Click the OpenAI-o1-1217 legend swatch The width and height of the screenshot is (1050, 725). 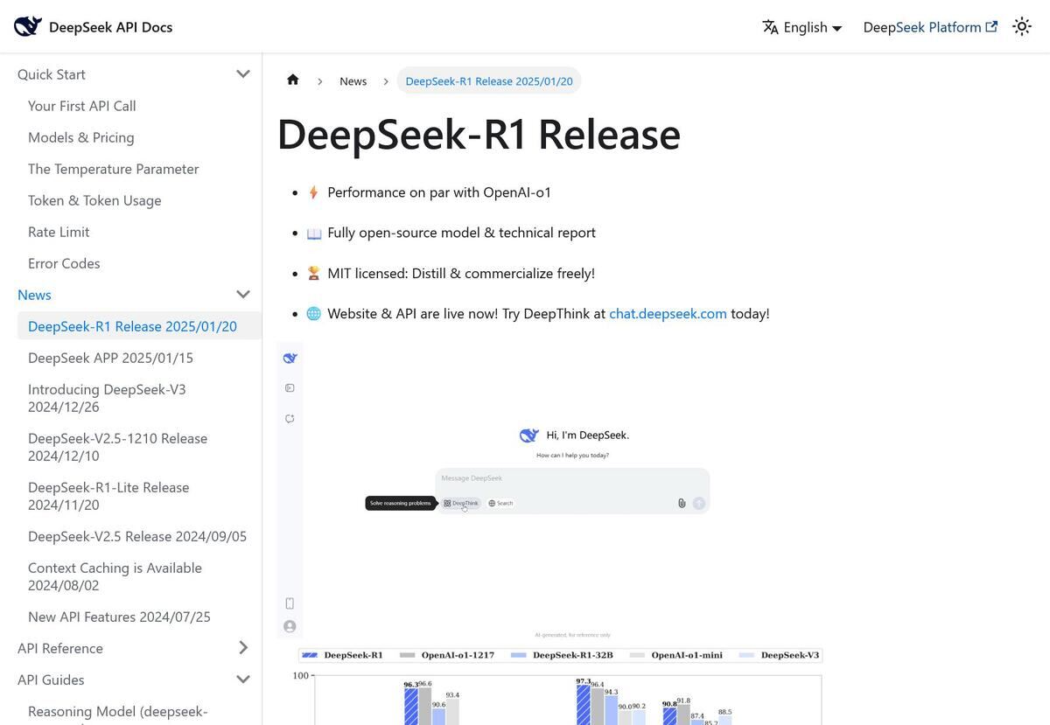[407, 655]
